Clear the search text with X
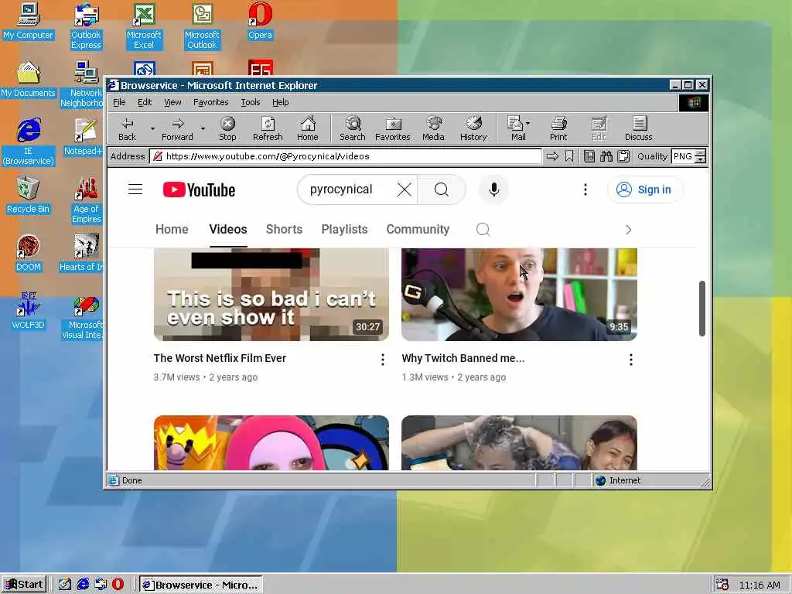The height and width of the screenshot is (594, 792). [x=404, y=190]
